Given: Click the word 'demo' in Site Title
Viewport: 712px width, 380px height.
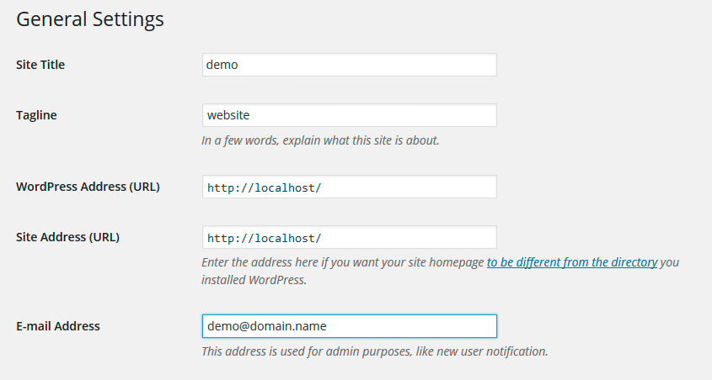Looking at the screenshot, I should [222, 65].
